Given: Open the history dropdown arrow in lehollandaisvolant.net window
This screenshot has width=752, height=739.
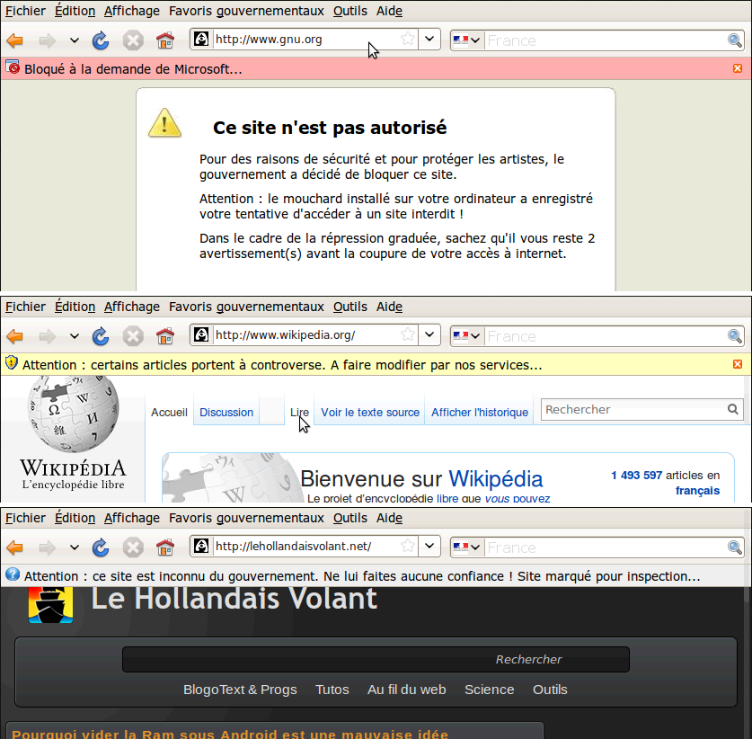Looking at the screenshot, I should point(75,548).
